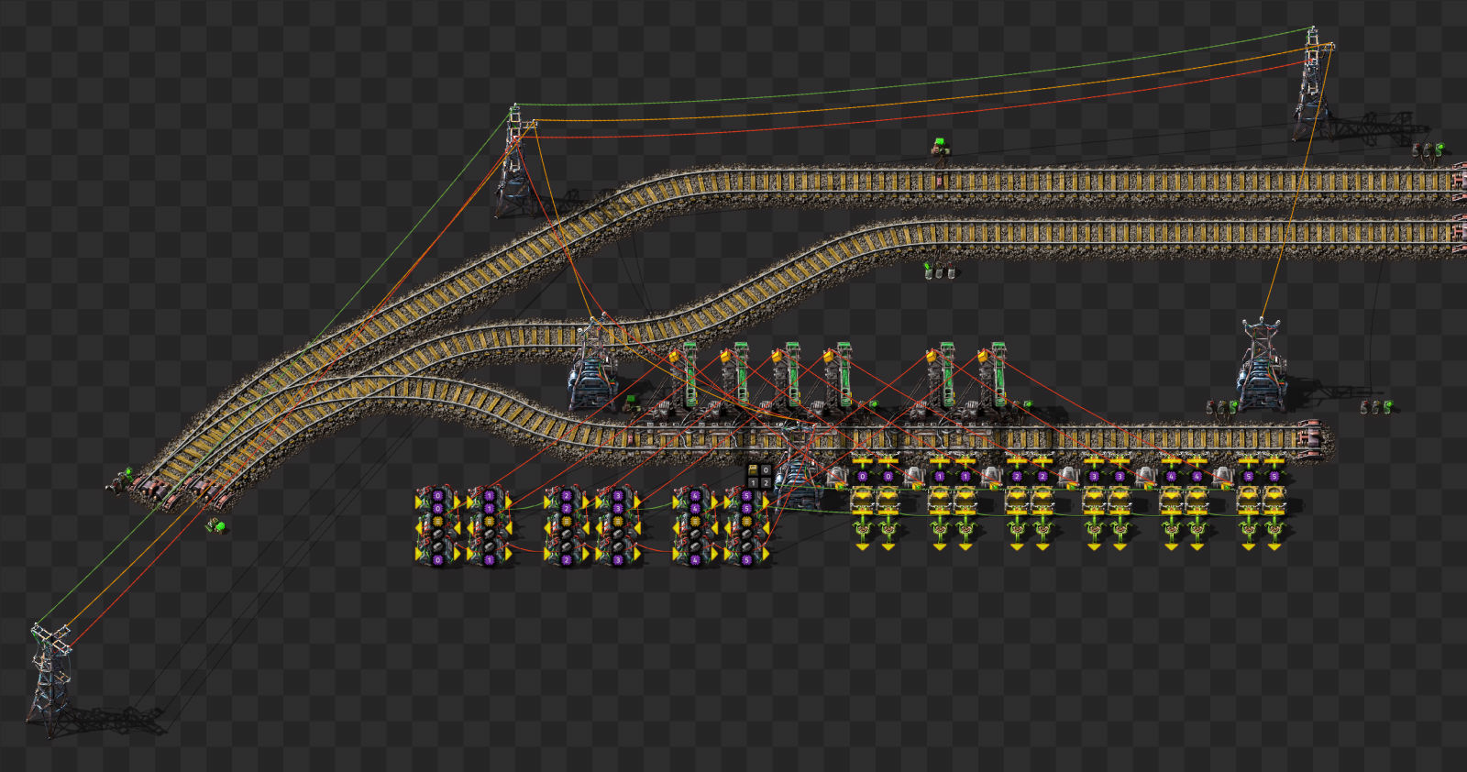Viewport: 1467px width, 772px height.
Task: Click the bottom signal 5 on sixth combinator column
Action: (x=746, y=559)
